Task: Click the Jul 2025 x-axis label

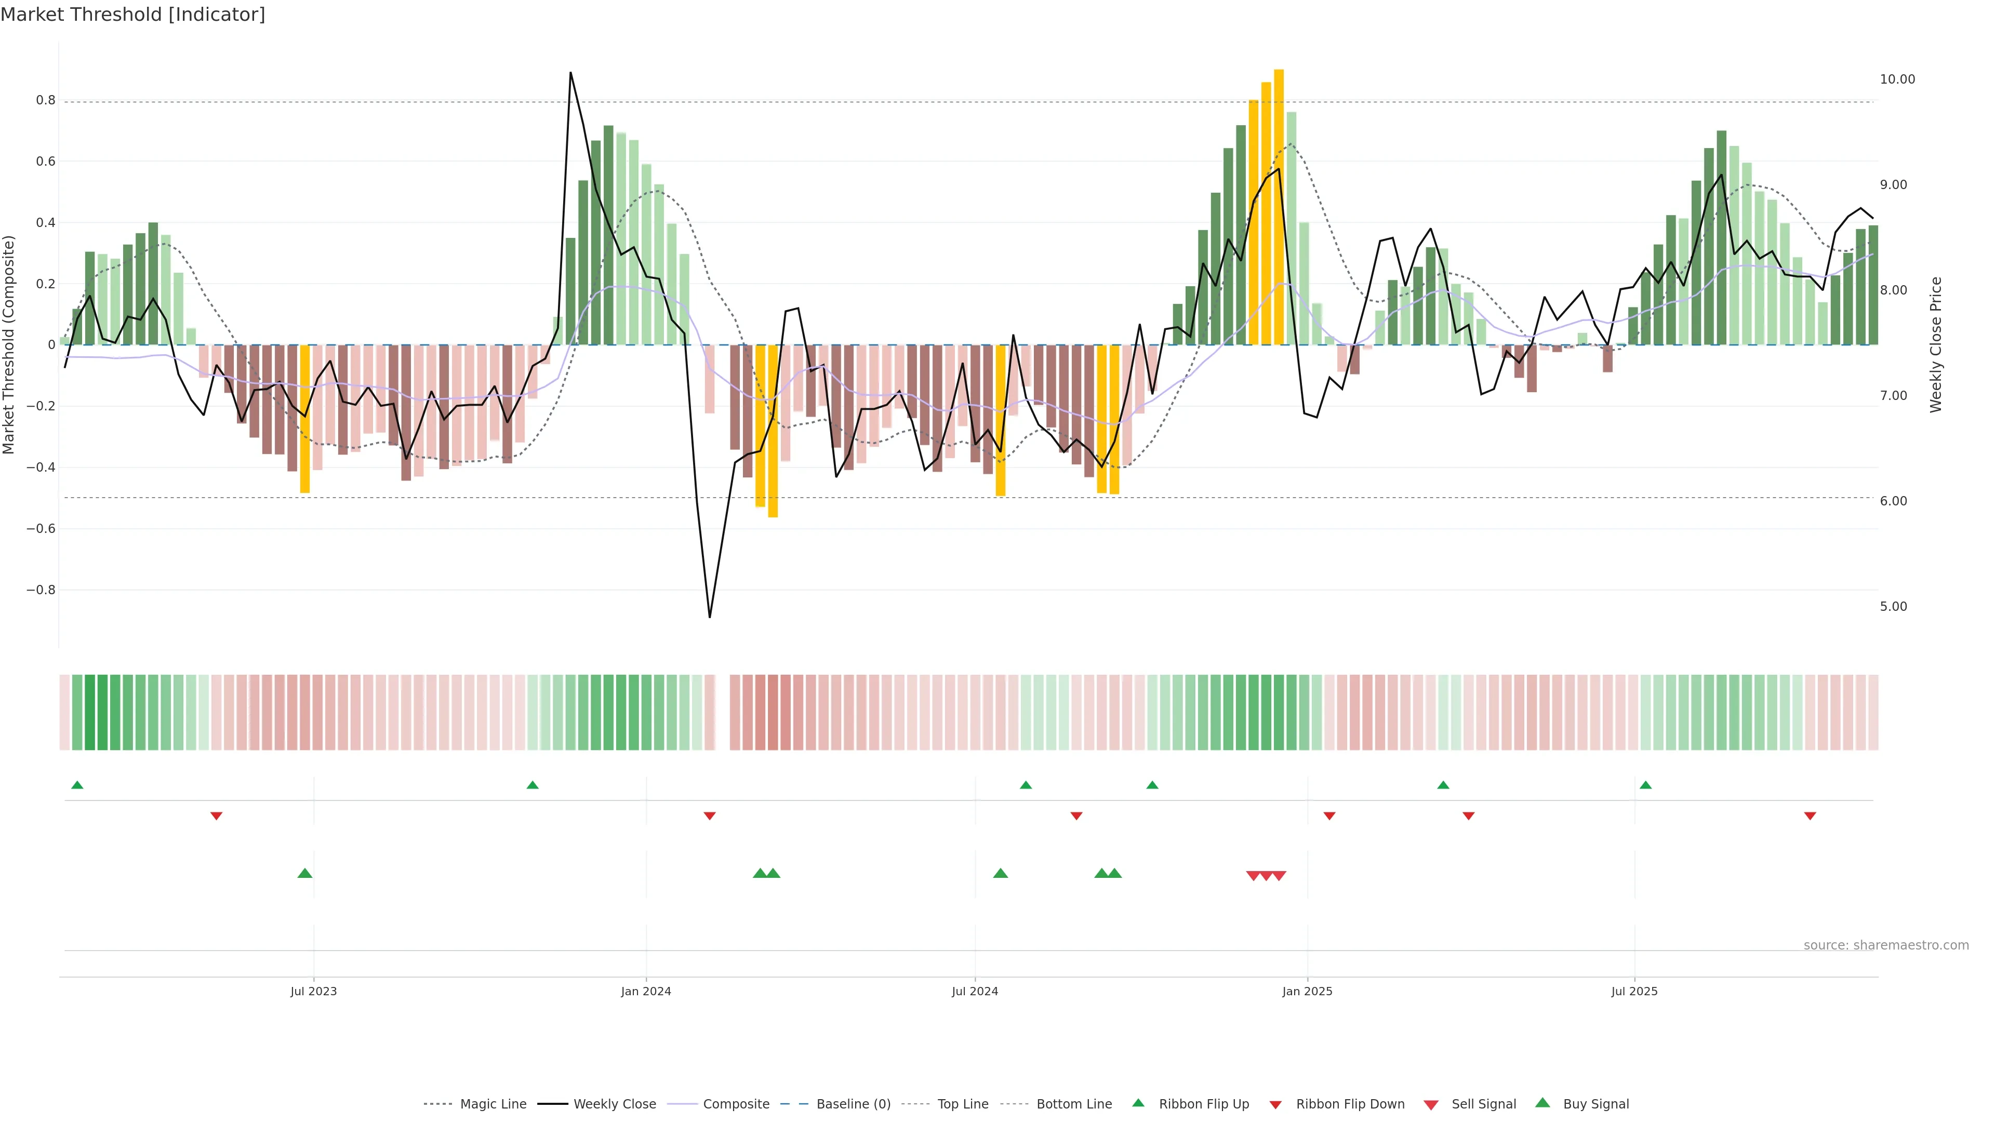Action: coord(1634,991)
